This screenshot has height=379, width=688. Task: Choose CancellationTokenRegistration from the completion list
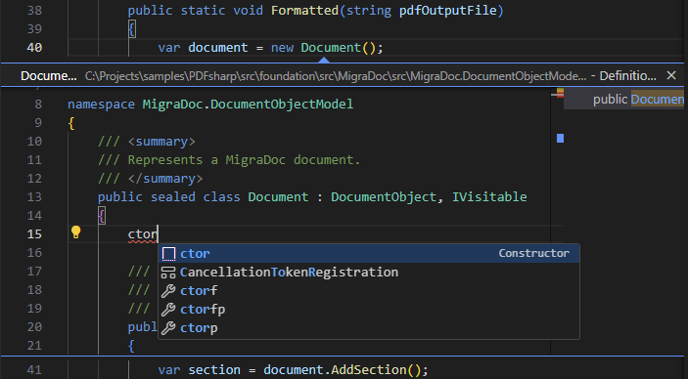[369, 273]
